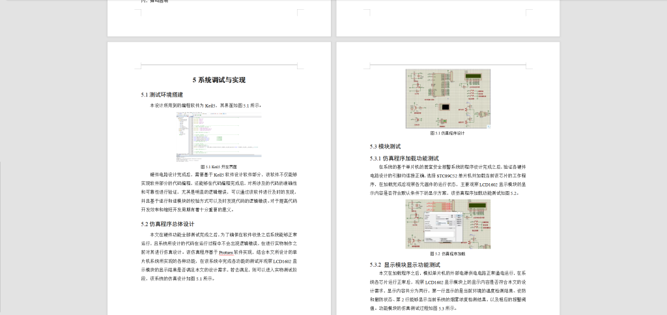This screenshot has width=667, height=315.
Task: Click the line starting "本文在加载程序之后"
Action: coord(452,273)
